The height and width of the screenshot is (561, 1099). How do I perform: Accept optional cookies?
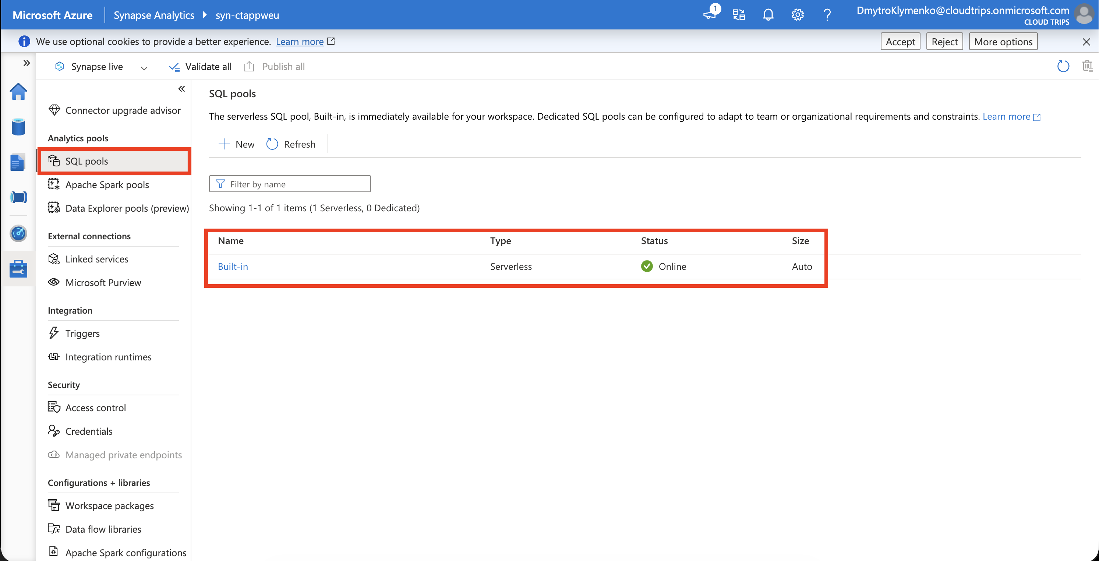[900, 41]
